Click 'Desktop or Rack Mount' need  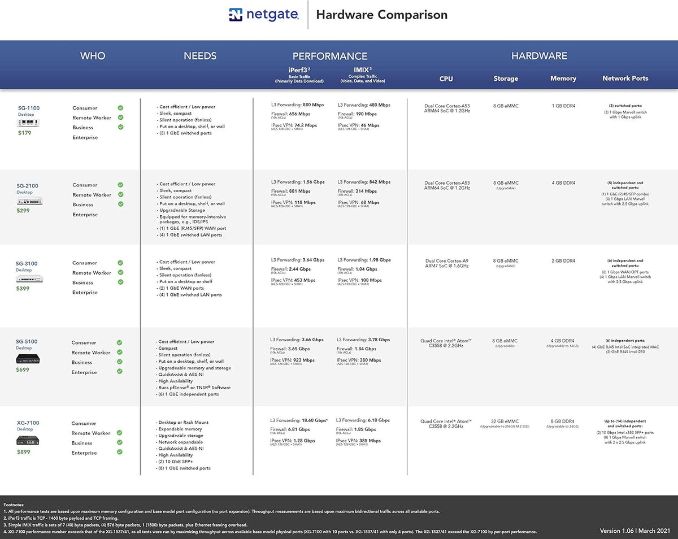pyautogui.click(x=182, y=423)
